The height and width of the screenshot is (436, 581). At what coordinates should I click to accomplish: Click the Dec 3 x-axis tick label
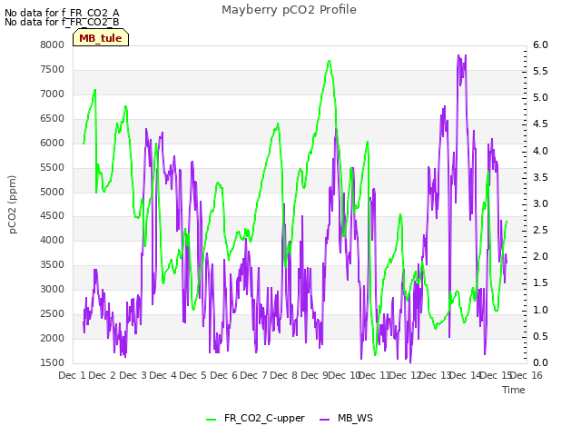133,375
